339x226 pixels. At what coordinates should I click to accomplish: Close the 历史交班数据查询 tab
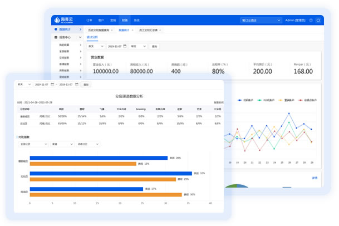111,30
